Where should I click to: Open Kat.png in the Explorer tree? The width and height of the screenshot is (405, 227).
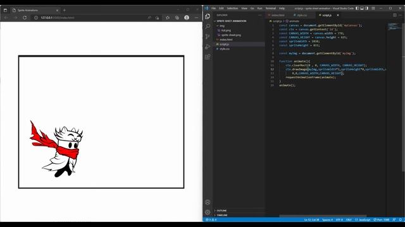pyautogui.click(x=239, y=30)
